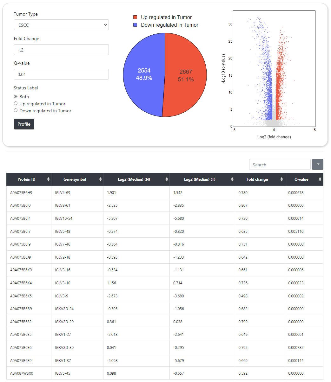The image size is (331, 382).
Task: Focus the Q-value input field
Action: [x=61, y=74]
